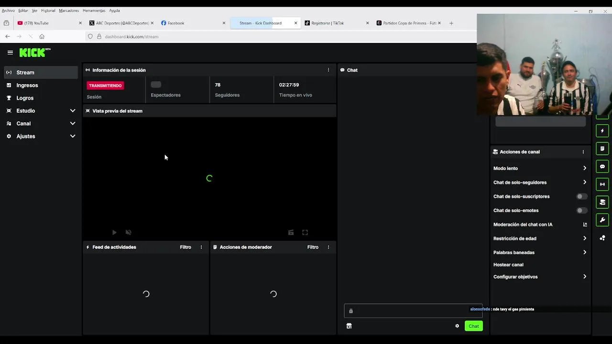Open the Herramientas menu
This screenshot has width=612, height=344.
94,11
